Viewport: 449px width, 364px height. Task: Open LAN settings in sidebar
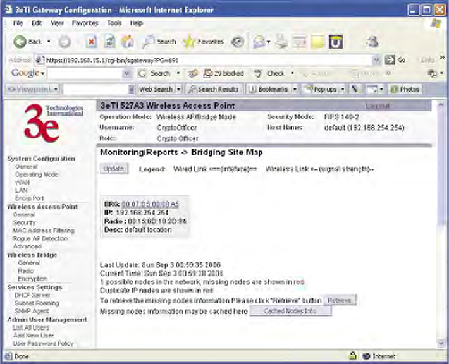[x=22, y=190]
